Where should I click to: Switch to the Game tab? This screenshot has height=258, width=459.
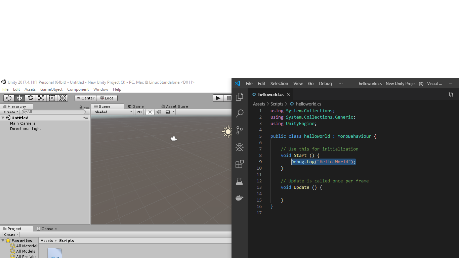coord(136,106)
